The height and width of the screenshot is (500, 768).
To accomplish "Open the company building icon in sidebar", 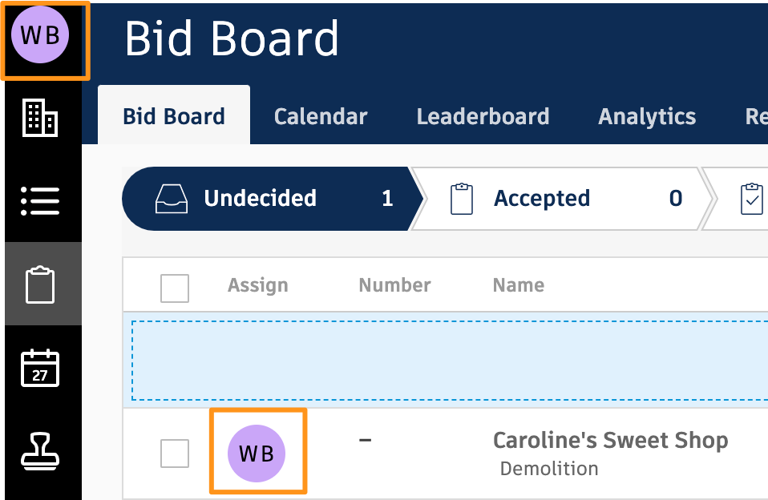I will tap(40, 119).
